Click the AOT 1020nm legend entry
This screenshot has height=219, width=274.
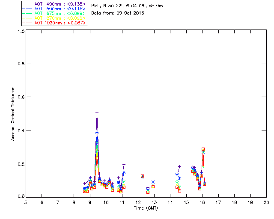click(54, 23)
